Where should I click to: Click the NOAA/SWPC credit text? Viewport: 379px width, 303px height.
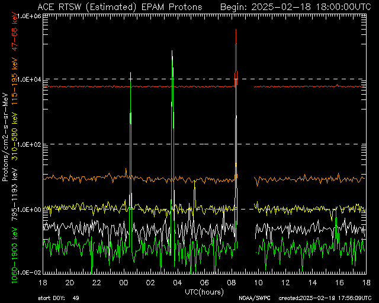(255, 298)
